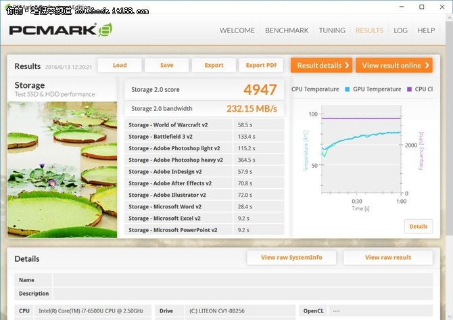
Task: Select the Microsoft Excel v2 row
Action: point(204,219)
